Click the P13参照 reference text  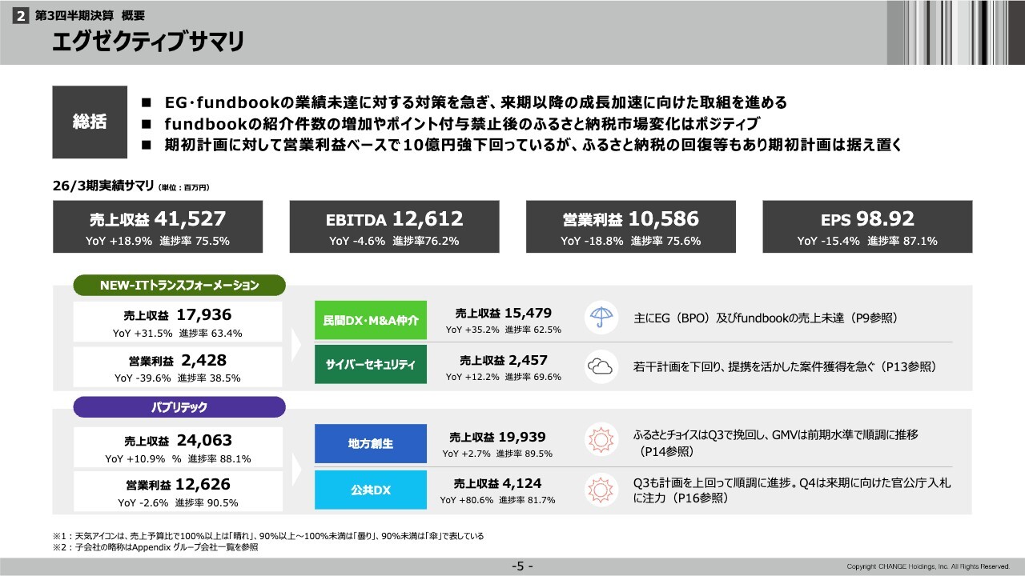tap(907, 366)
